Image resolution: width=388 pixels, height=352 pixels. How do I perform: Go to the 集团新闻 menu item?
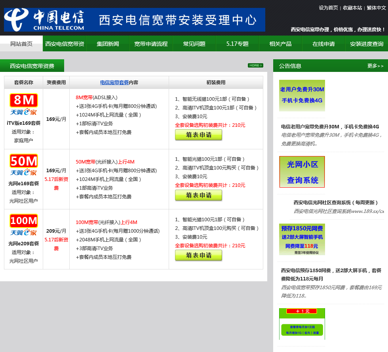click(108, 44)
